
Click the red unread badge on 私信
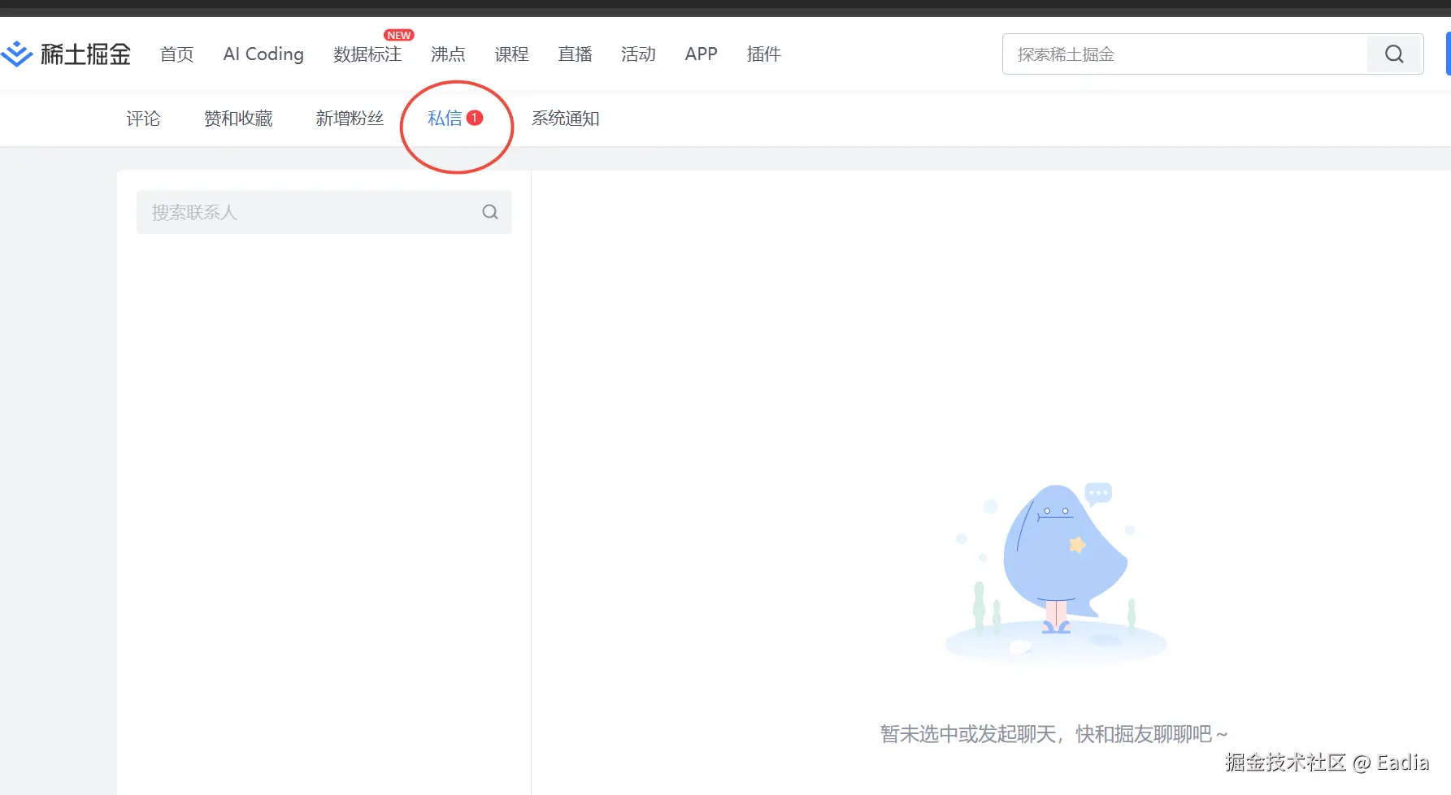(x=474, y=117)
